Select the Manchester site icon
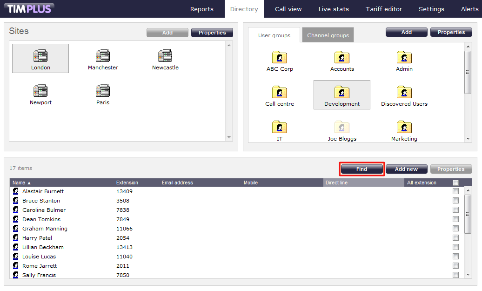Screen dimensions: 482x291 [x=103, y=56]
